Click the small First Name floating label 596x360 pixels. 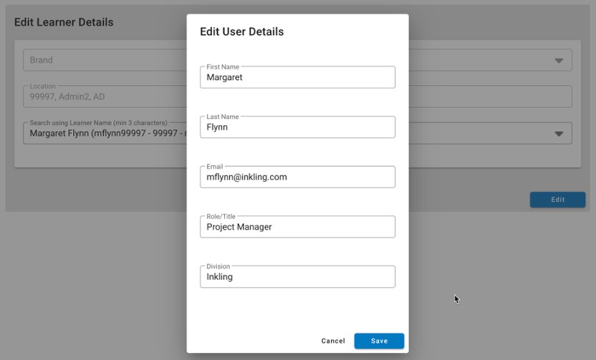[222, 67]
